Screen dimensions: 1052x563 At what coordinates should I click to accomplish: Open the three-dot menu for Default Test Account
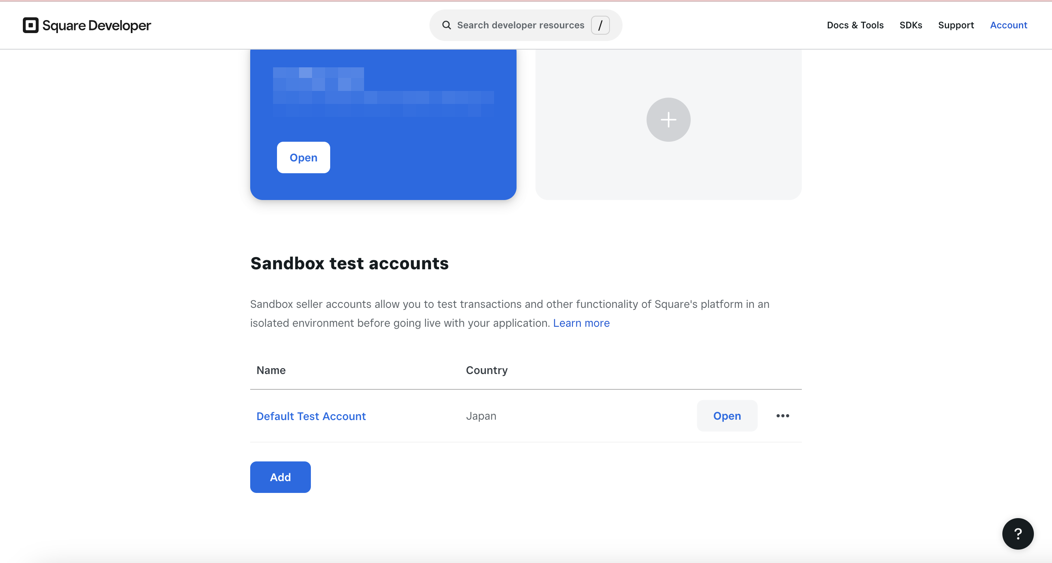(x=782, y=416)
